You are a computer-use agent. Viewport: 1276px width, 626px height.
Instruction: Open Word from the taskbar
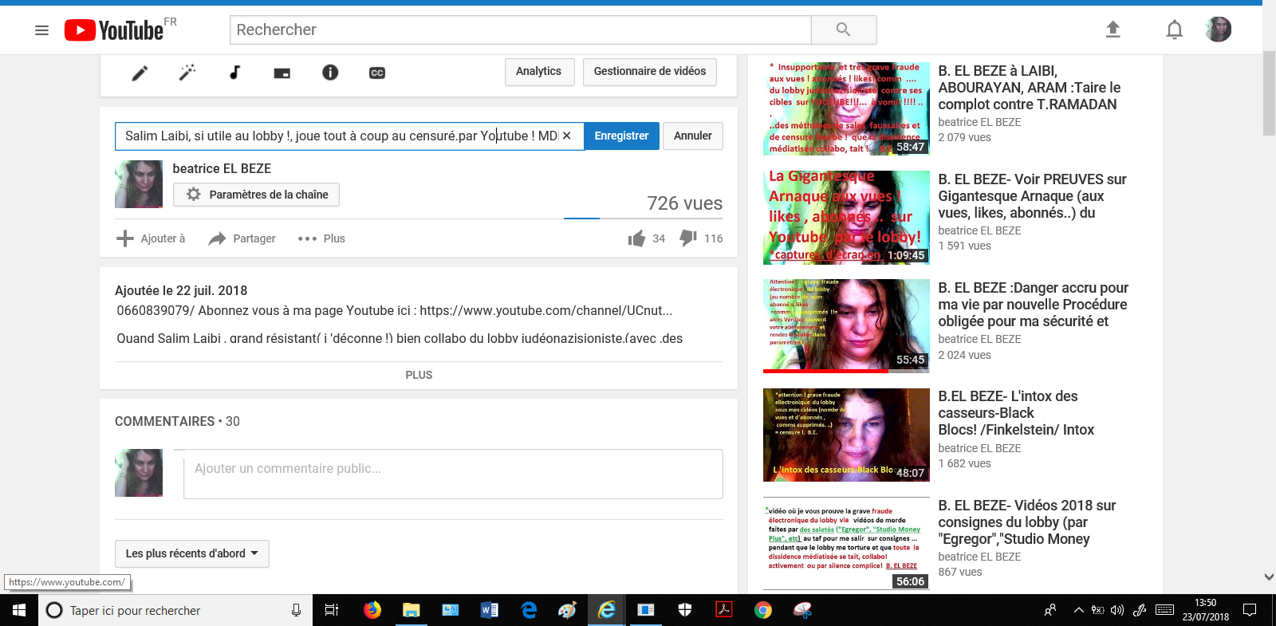[490, 610]
